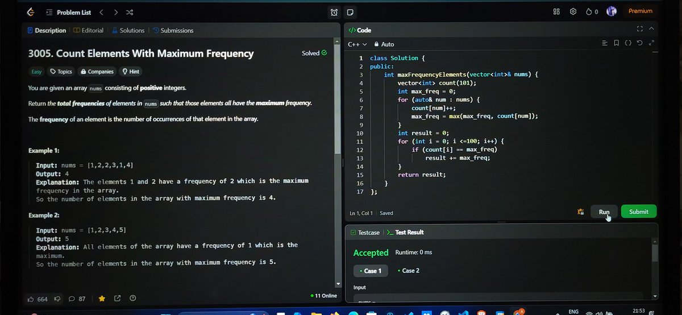Image resolution: width=682 pixels, height=315 pixels.
Task: Click the share external-link icon
Action: (x=117, y=299)
